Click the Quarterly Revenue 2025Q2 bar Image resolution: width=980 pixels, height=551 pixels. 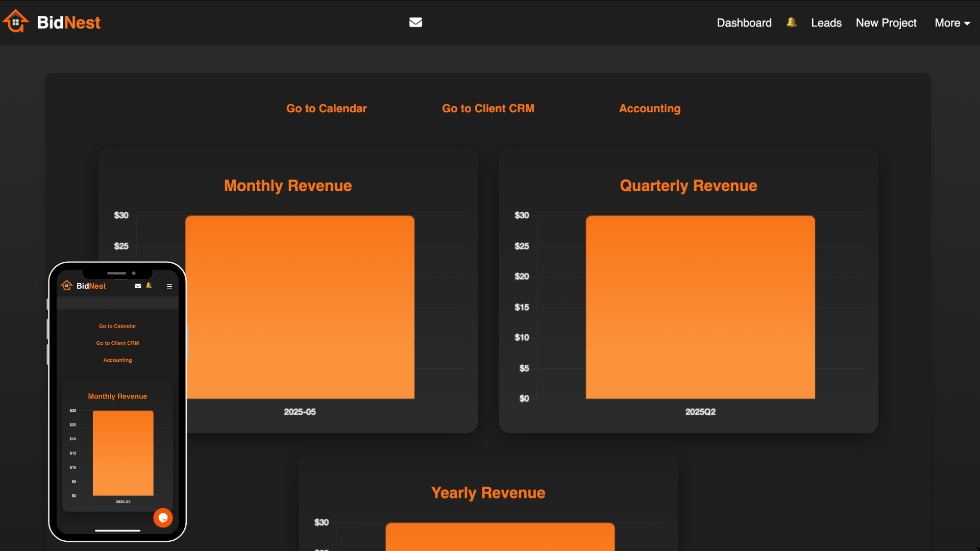pyautogui.click(x=700, y=306)
